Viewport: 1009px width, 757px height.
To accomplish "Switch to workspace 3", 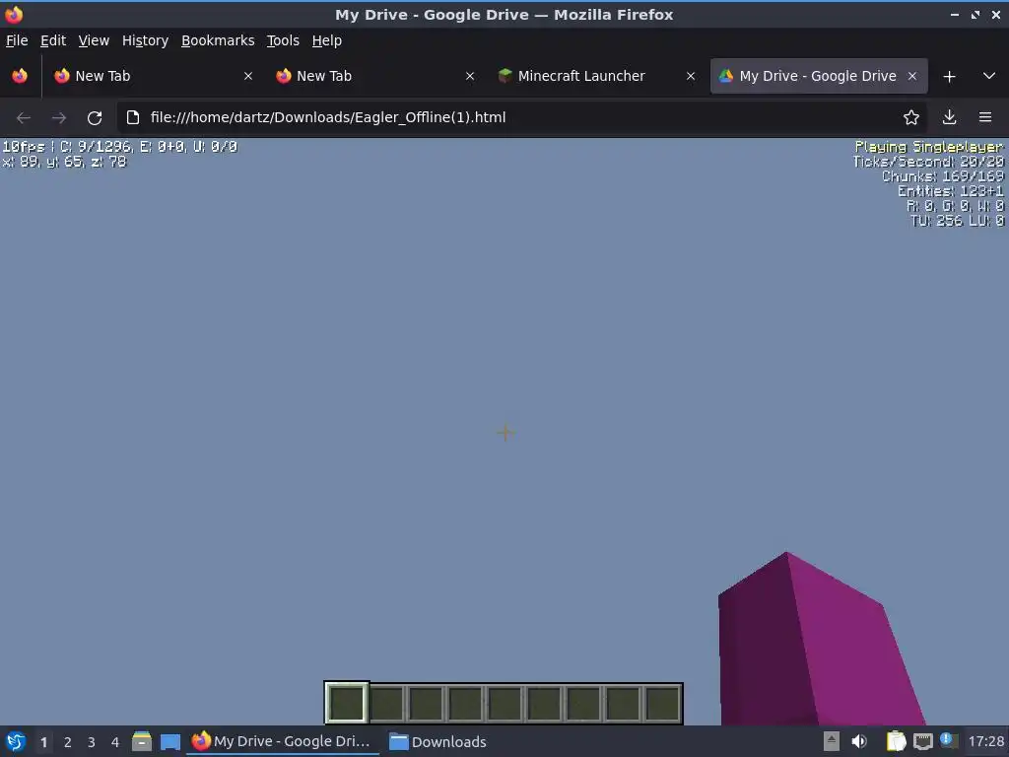I will 92,742.
